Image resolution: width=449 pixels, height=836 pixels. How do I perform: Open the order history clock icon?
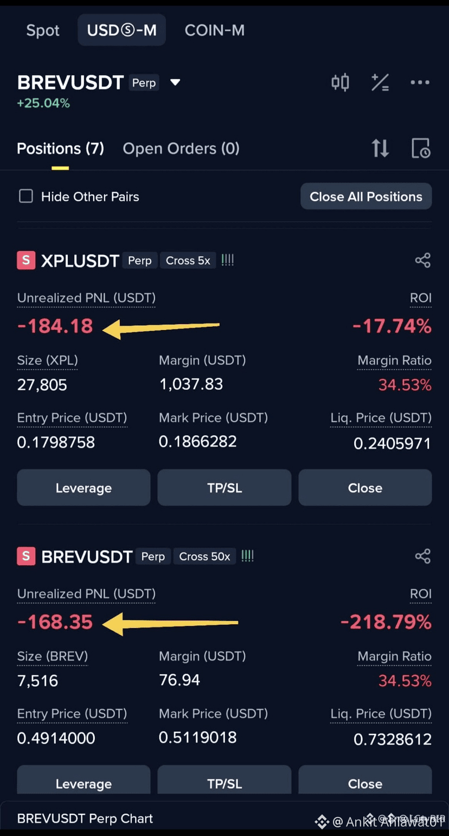(421, 148)
